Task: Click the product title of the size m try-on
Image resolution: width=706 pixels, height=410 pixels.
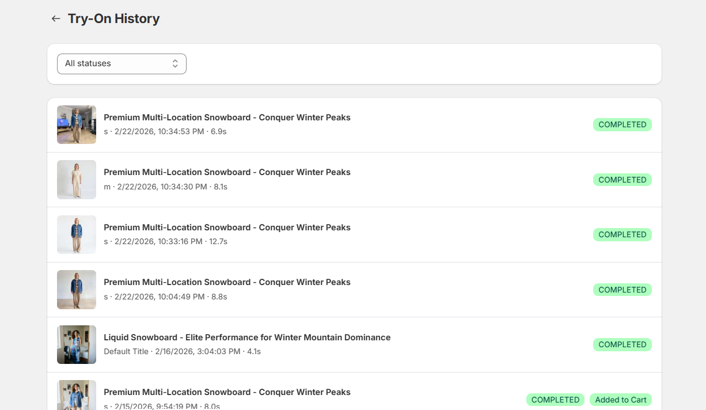Action: point(227,172)
